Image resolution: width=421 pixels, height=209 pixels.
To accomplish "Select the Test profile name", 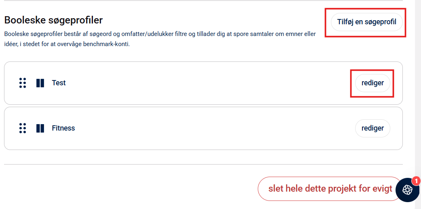I will [x=59, y=83].
